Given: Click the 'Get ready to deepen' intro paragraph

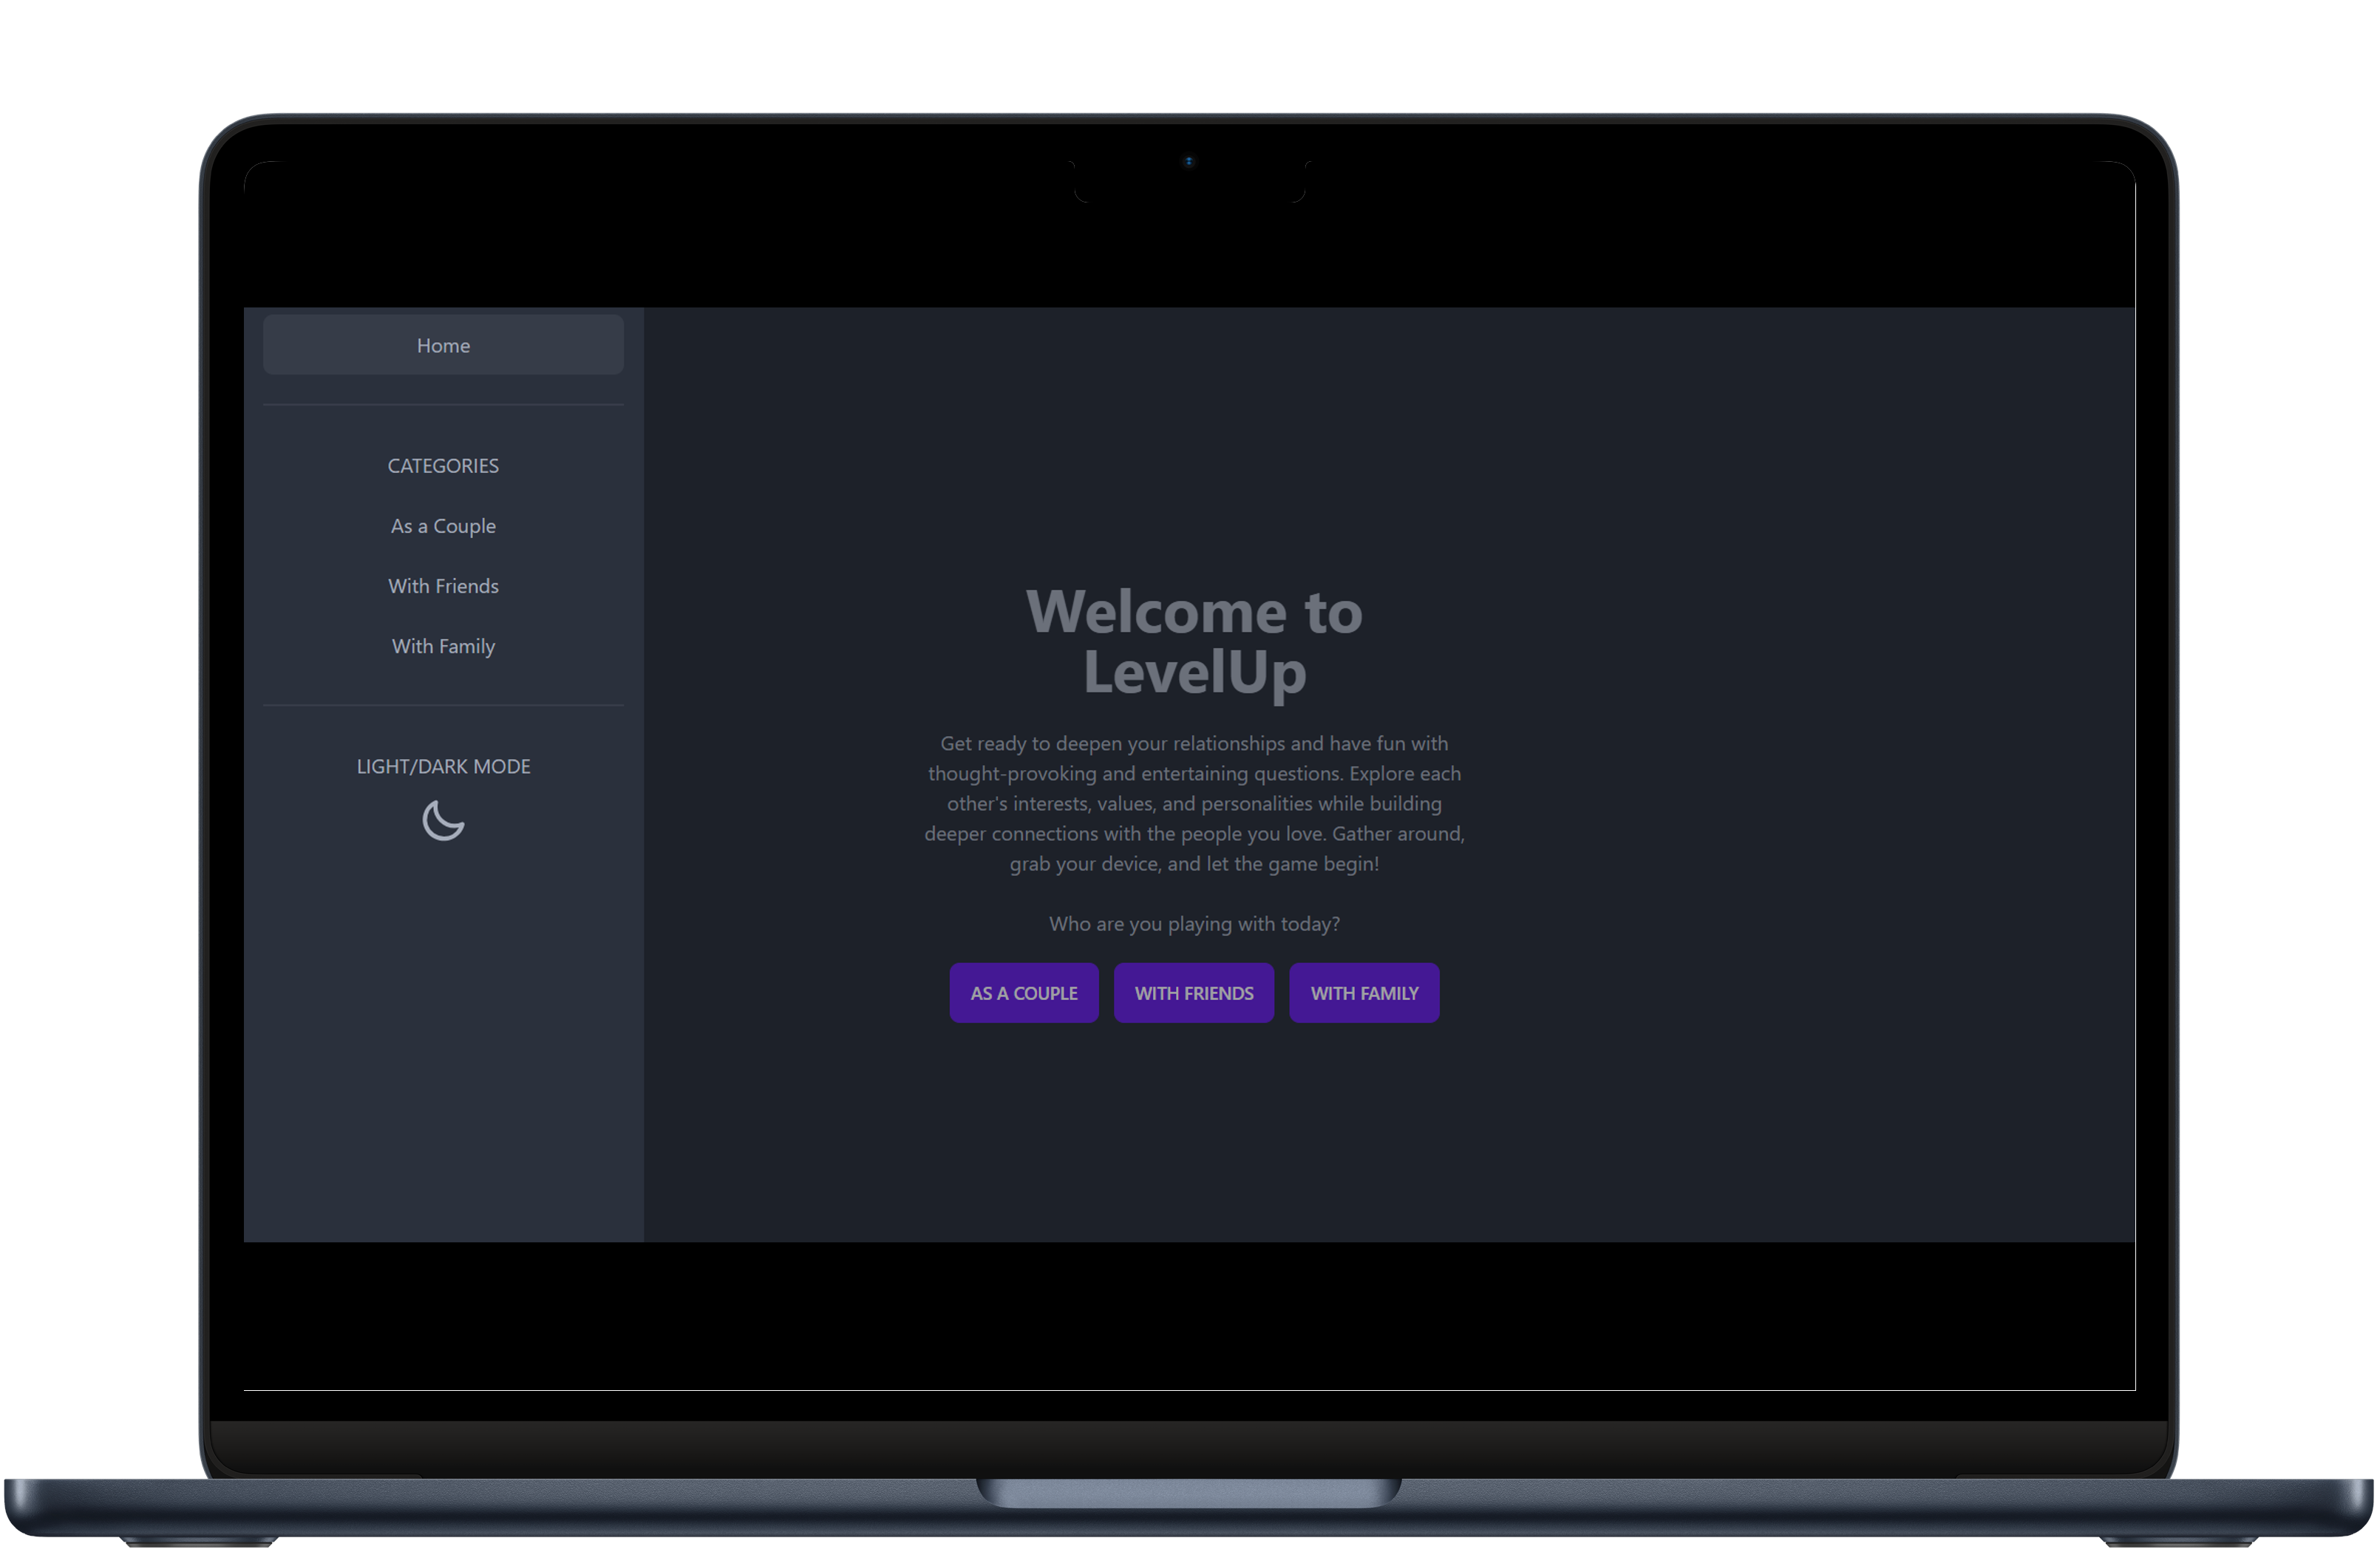Looking at the screenshot, I should (1194, 803).
